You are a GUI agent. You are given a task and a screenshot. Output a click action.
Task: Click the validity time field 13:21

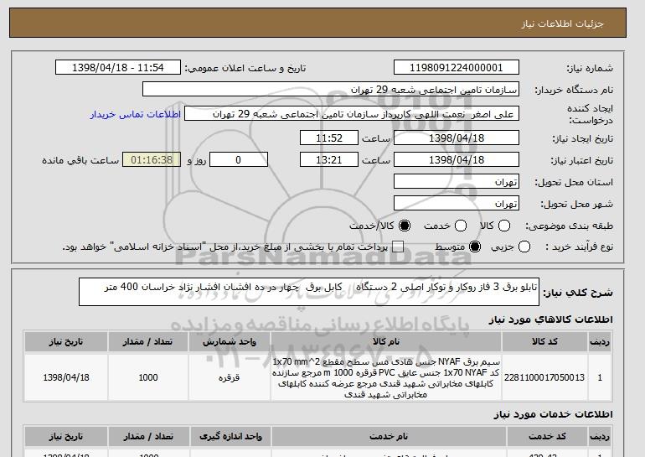tap(329, 160)
